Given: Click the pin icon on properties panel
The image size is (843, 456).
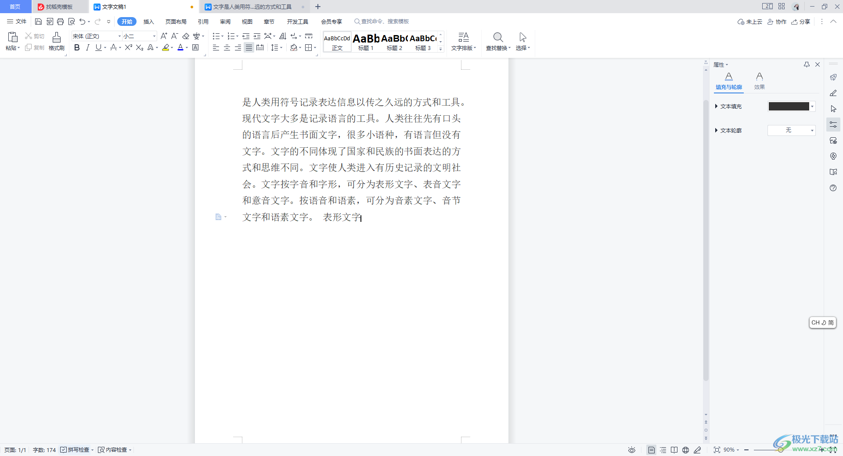Looking at the screenshot, I should 807,64.
